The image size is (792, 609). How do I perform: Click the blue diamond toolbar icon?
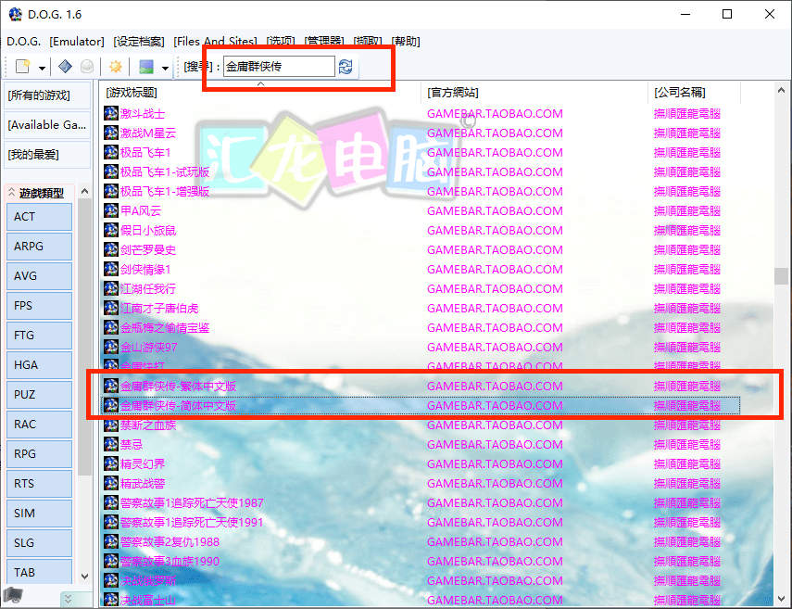click(64, 66)
